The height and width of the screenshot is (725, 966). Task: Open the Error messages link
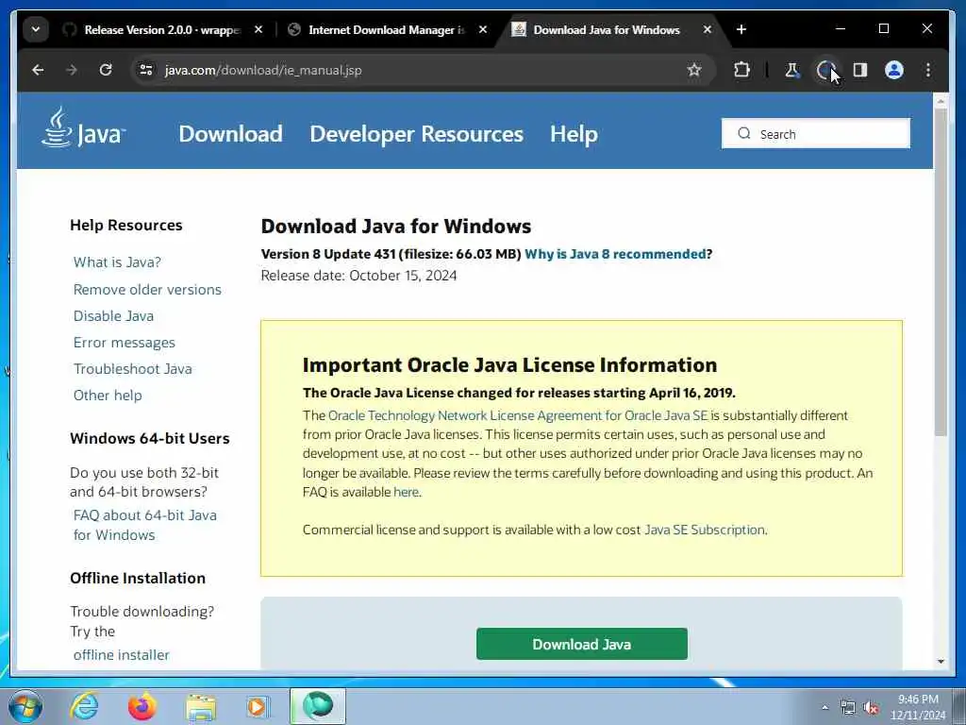coord(124,342)
